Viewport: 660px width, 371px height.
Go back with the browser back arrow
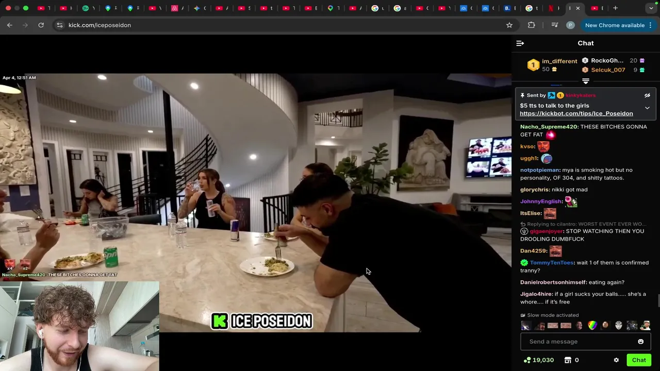tap(10, 25)
